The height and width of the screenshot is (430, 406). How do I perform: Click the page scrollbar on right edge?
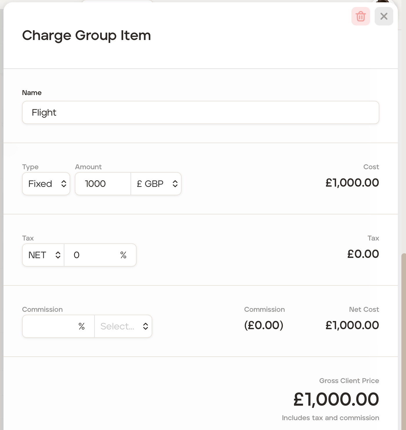click(403, 319)
